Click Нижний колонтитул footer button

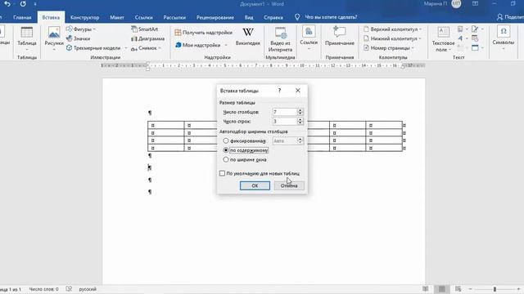[x=390, y=38]
